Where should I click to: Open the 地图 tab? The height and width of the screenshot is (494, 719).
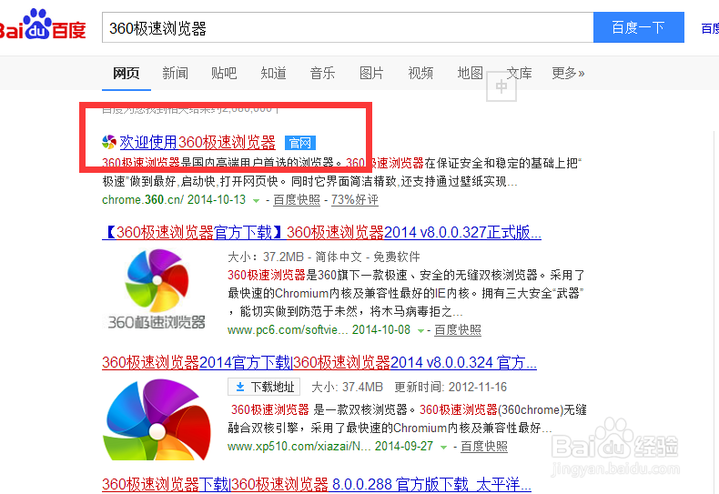(x=470, y=74)
